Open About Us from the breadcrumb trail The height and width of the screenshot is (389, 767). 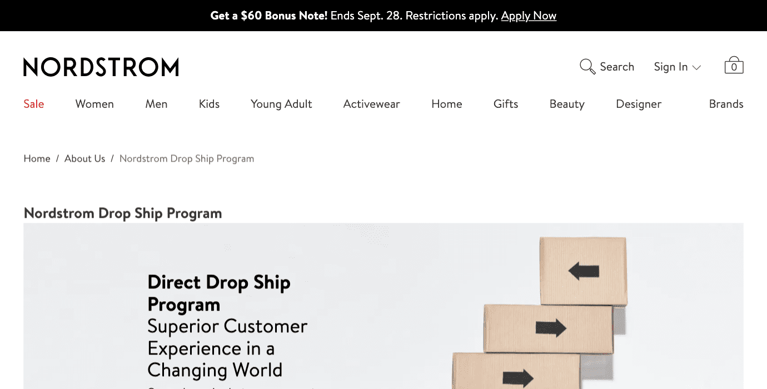[84, 158]
